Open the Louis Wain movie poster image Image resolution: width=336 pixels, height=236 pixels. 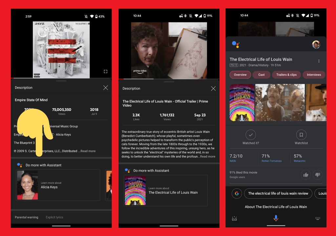click(242, 103)
